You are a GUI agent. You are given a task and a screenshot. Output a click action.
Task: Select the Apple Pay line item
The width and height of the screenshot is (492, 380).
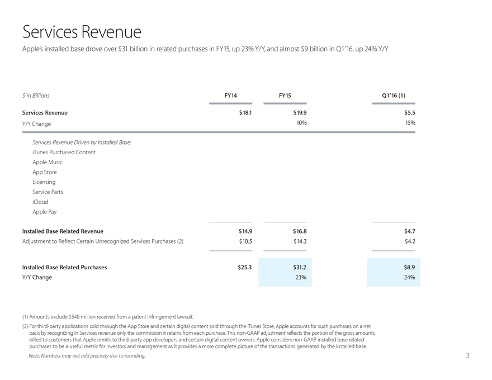pos(45,212)
